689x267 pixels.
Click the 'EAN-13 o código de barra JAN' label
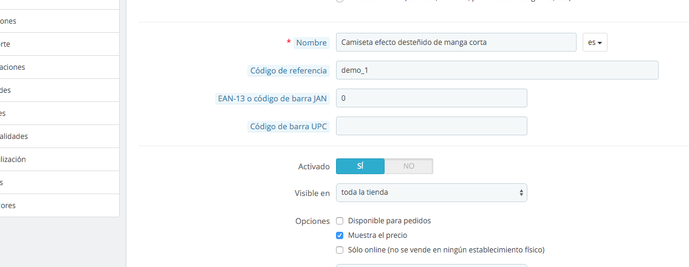pyautogui.click(x=272, y=98)
